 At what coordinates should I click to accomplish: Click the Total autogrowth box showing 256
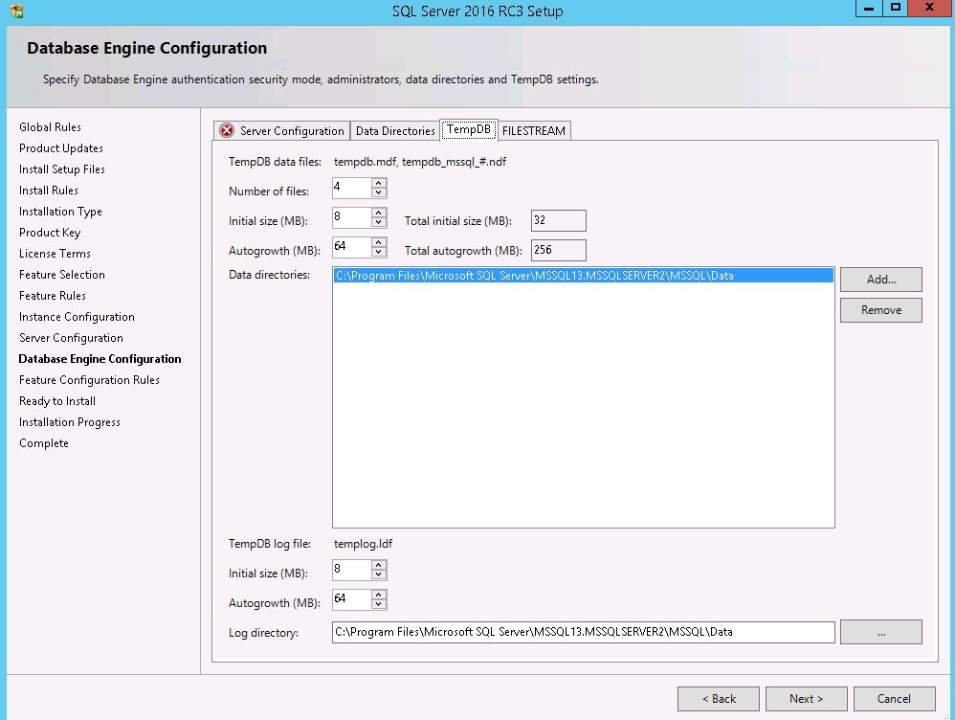(559, 250)
